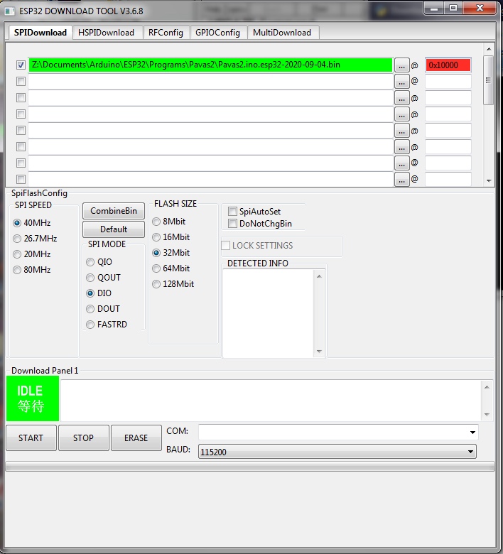Maximize the ESP32 Download Tool window
This screenshot has height=554, width=503.
point(453,7)
